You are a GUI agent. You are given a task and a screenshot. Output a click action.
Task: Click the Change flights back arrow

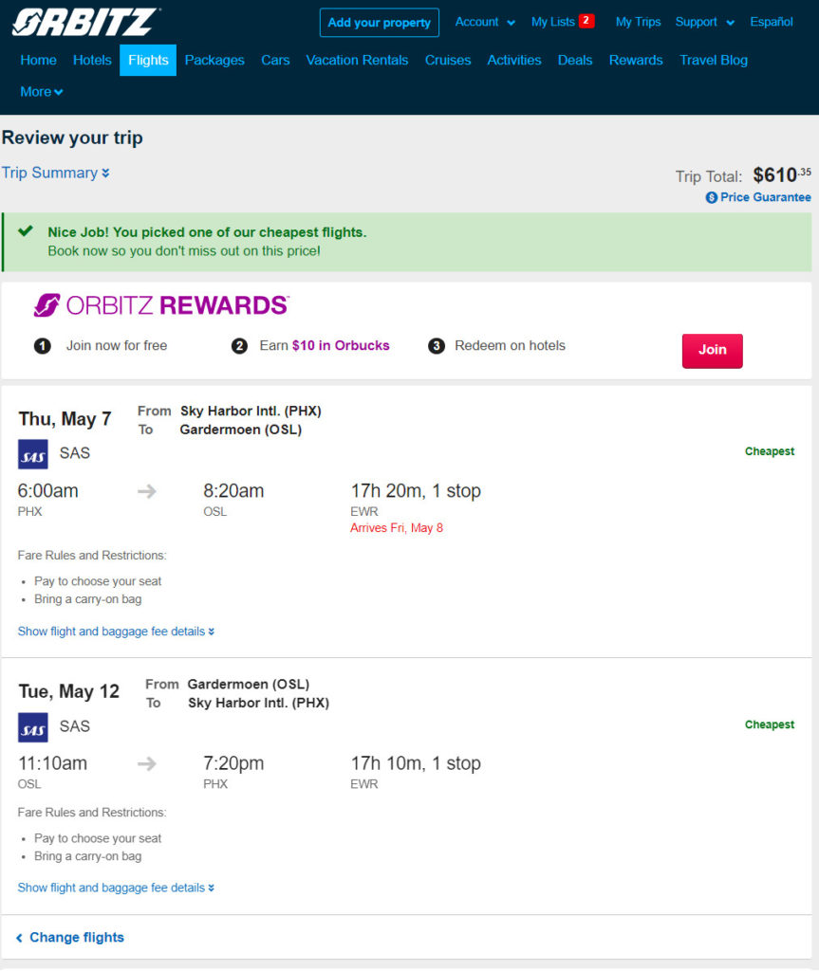pos(19,938)
